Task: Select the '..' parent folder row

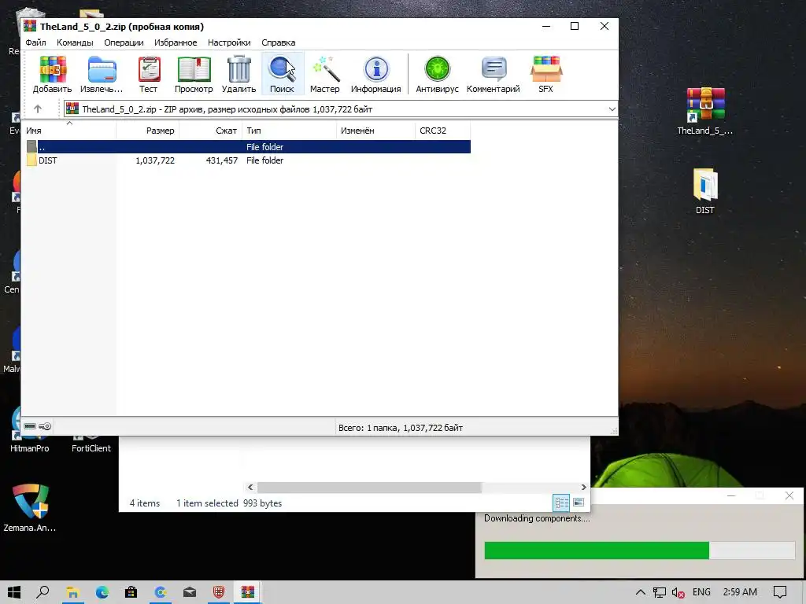Action: coord(248,147)
